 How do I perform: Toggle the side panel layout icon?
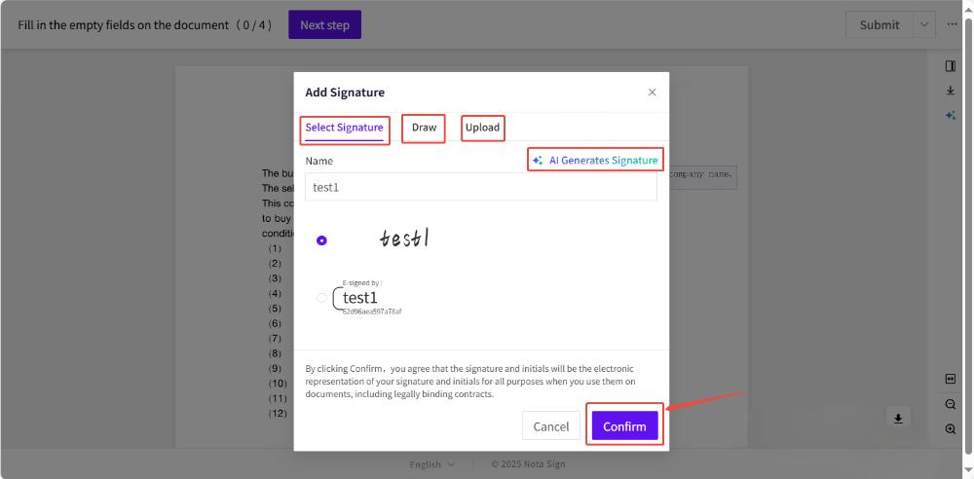pos(951,66)
